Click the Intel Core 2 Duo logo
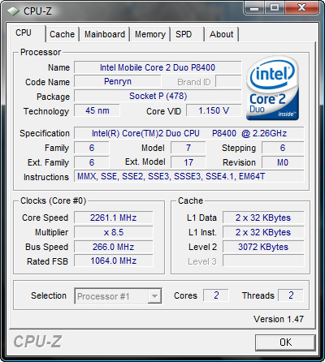 coord(272,88)
